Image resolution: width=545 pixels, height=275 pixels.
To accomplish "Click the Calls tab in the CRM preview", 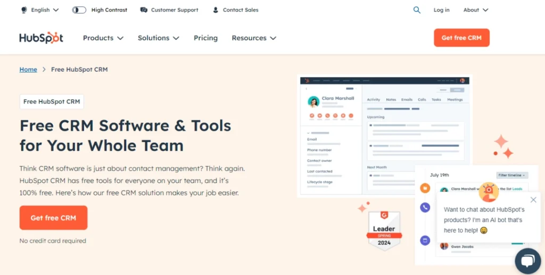I will click(x=422, y=99).
